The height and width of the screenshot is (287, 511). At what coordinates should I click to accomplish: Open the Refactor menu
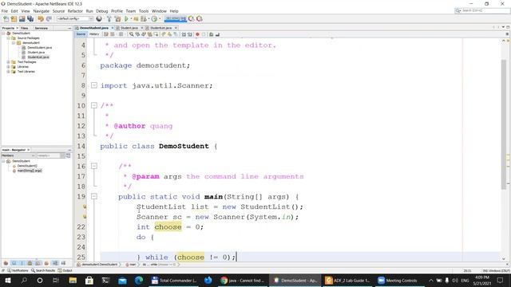(75, 11)
